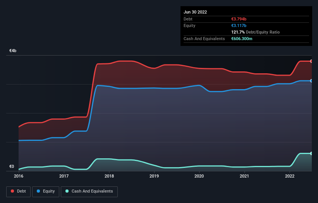Click the 2022 x-axis label
This screenshot has height=203, width=318.
click(x=290, y=176)
